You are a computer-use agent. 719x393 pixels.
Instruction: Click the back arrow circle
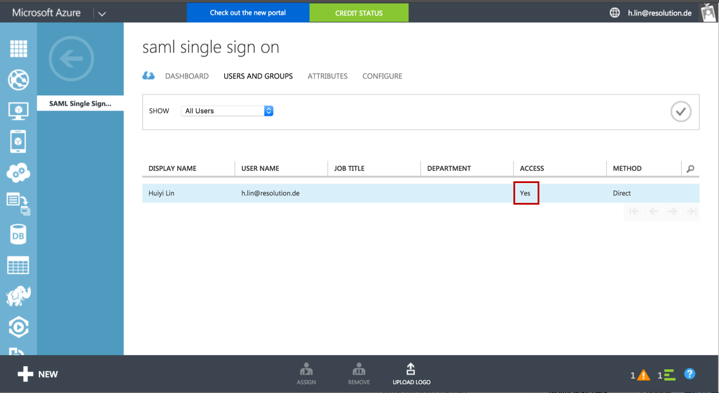pos(71,59)
